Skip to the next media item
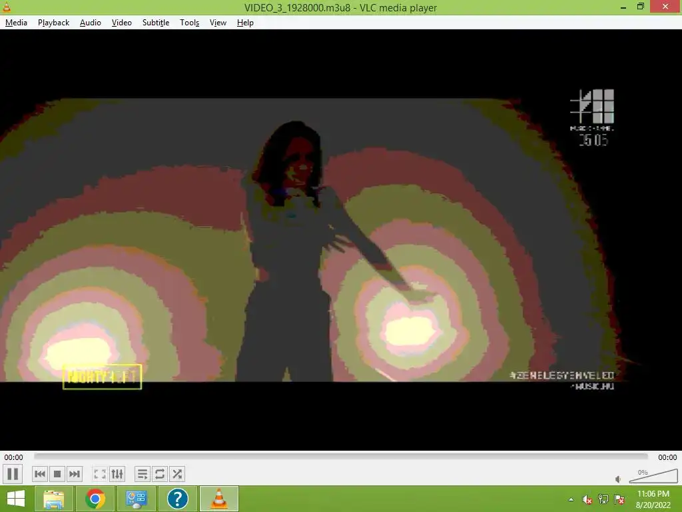682x512 pixels. [x=75, y=474]
